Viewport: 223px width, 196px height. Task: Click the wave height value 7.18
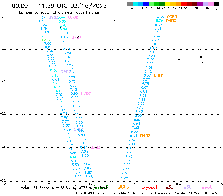(x=142, y=100)
